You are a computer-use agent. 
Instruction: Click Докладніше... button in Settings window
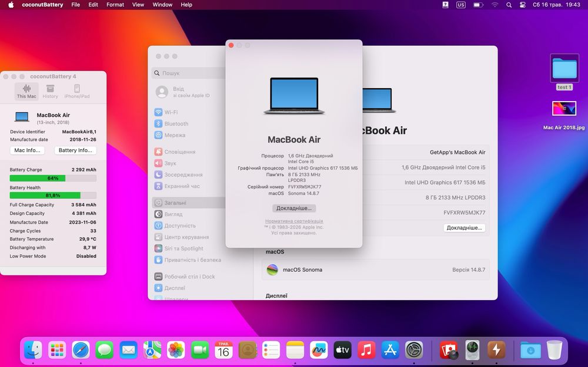(465, 228)
